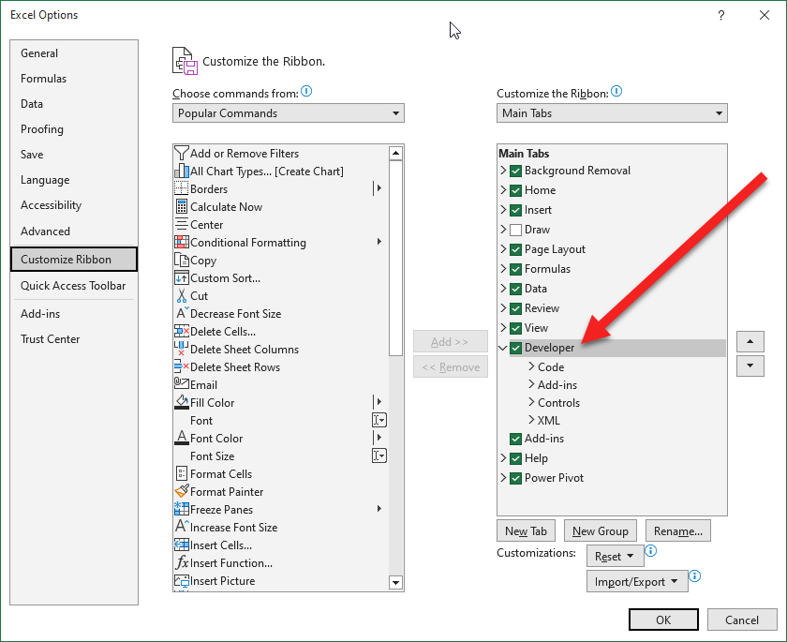Viewport: 787px width, 642px height.
Task: Toggle the Add-ins main tab checkbox
Action: 515,439
